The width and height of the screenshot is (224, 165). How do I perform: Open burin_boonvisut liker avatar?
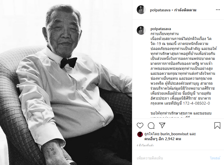coord(140,134)
